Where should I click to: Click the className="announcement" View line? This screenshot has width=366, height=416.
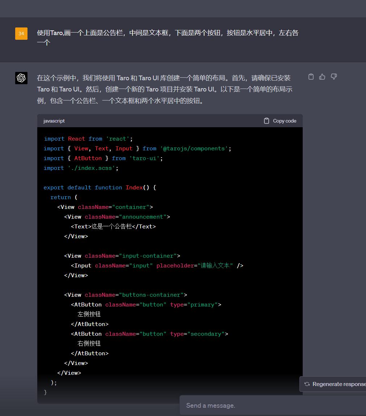(x=117, y=217)
